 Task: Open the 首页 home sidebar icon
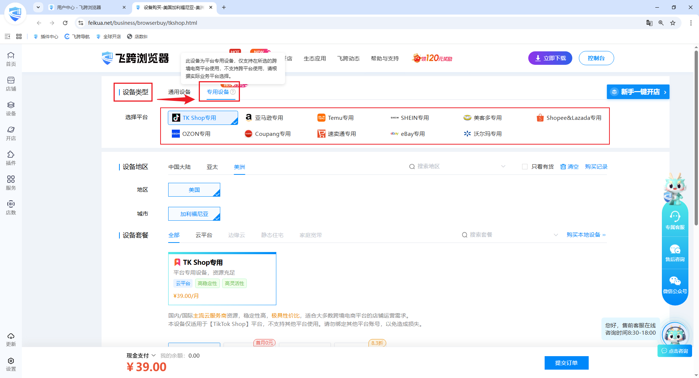click(x=11, y=59)
